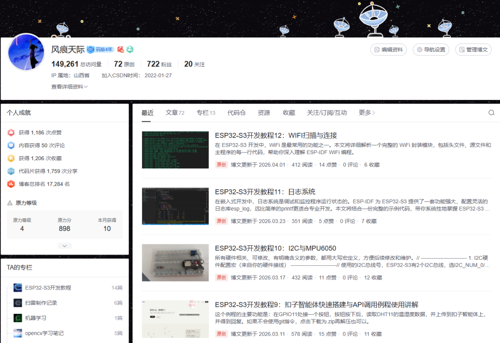Viewport: 500px width, 343px height.
Task: Click the TA的专栏 panel heading
Action: pyautogui.click(x=19, y=268)
